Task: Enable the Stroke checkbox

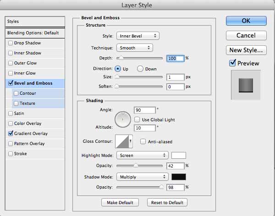Action: pos(11,154)
